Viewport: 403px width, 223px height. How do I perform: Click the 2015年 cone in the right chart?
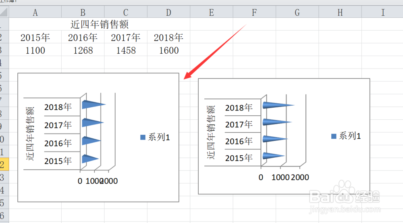click(272, 156)
